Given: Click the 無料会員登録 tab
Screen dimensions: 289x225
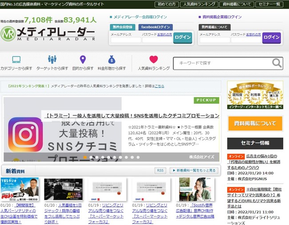Looking at the screenshot, I should point(122,27).
